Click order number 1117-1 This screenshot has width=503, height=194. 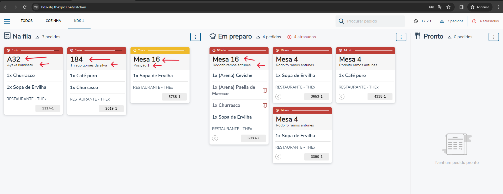pyautogui.click(x=48, y=108)
